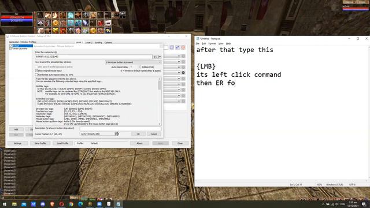Open the 'How to send' key strokes dropdown
Image resolution: width=370 pixels, height=208 pixels.
click(133, 62)
